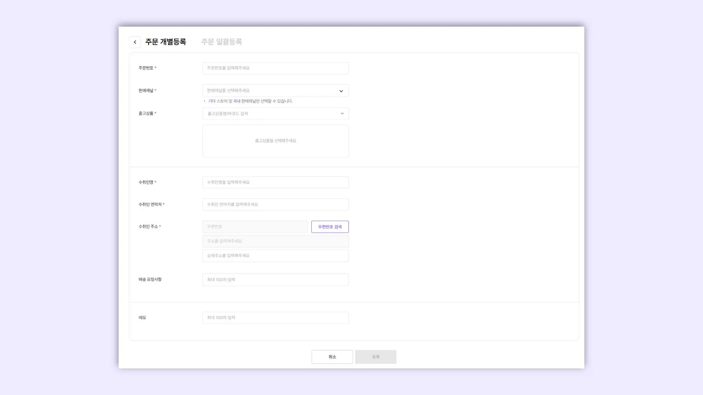Click the 수취인 연락처 input field
703x395 pixels.
tap(275, 204)
